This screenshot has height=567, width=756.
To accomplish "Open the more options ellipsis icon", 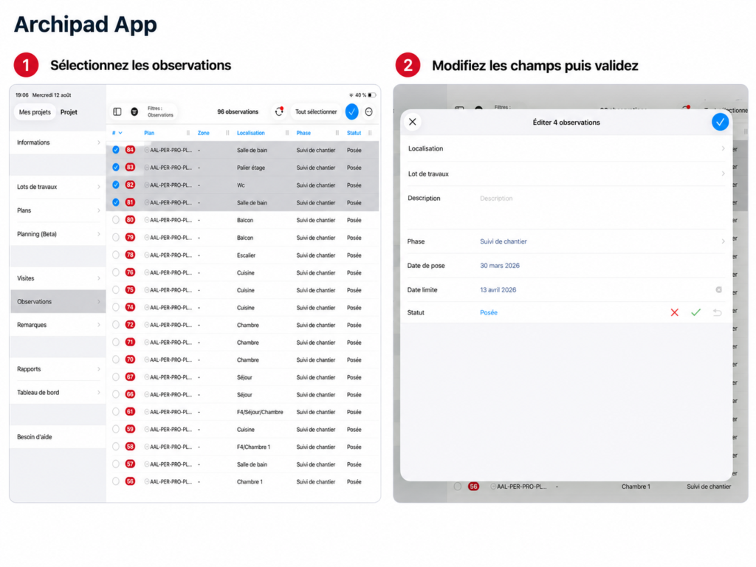I will 369,112.
